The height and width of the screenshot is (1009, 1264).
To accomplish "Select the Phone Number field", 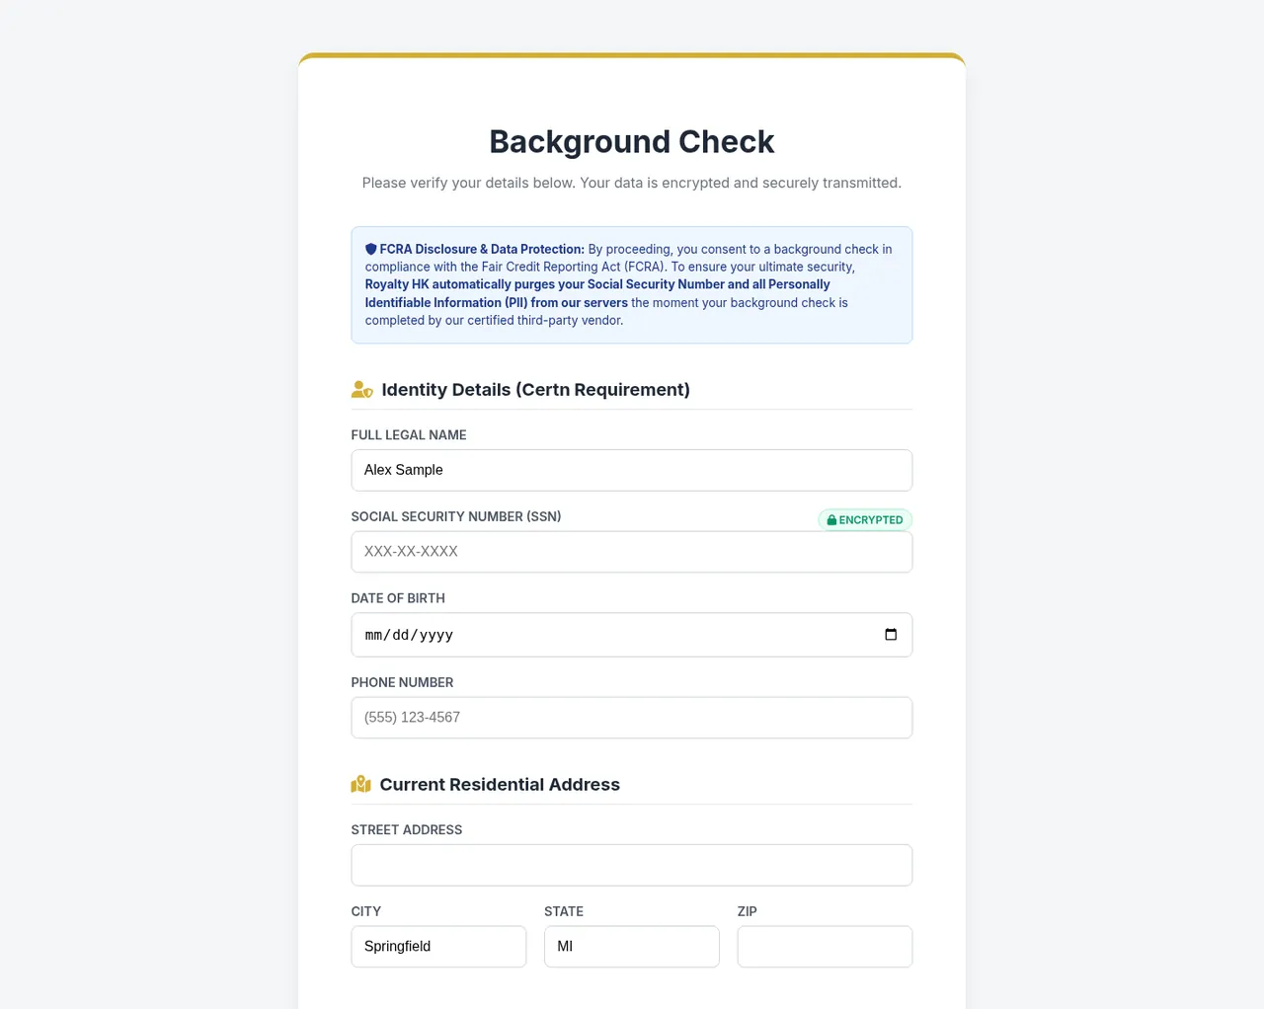I will pos(632,718).
